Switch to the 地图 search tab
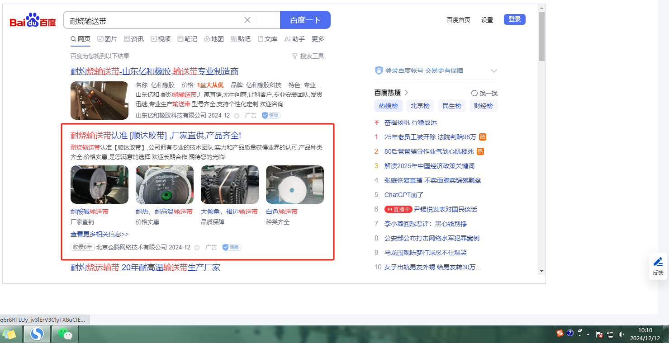 (x=214, y=39)
